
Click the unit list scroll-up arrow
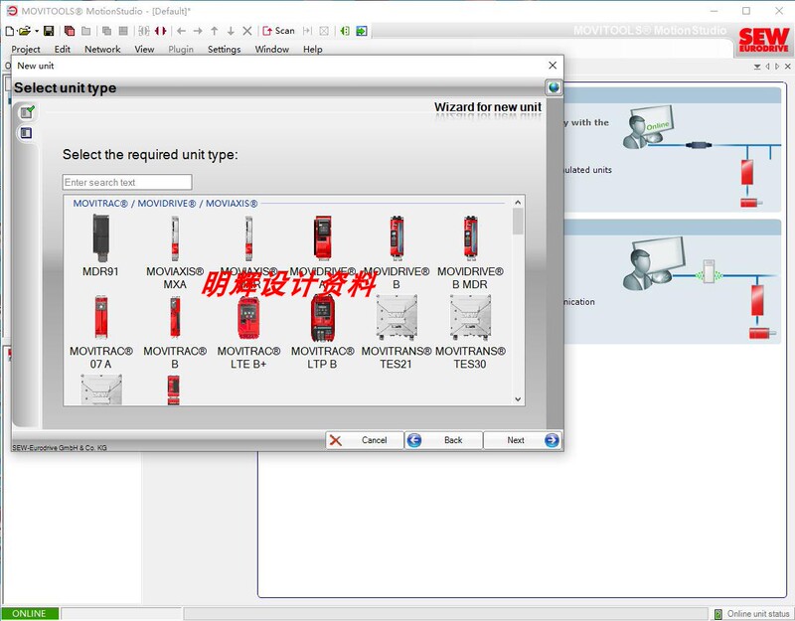518,203
